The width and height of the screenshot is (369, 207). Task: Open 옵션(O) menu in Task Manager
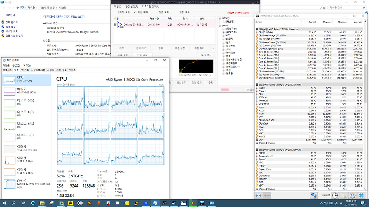[16, 66]
